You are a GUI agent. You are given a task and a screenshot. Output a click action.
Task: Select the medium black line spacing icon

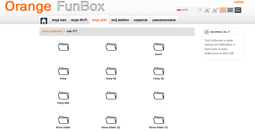(x=230, y=10)
